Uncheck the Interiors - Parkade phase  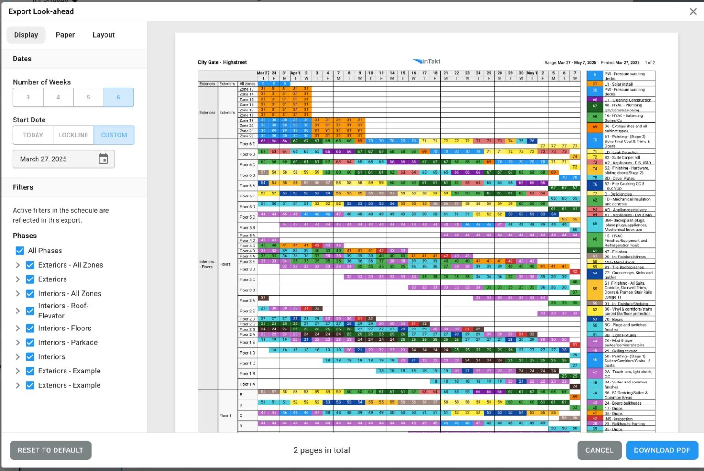pos(30,342)
